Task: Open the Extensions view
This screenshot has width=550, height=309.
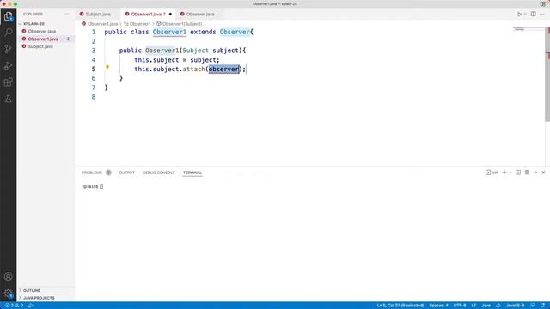Action: (x=8, y=82)
